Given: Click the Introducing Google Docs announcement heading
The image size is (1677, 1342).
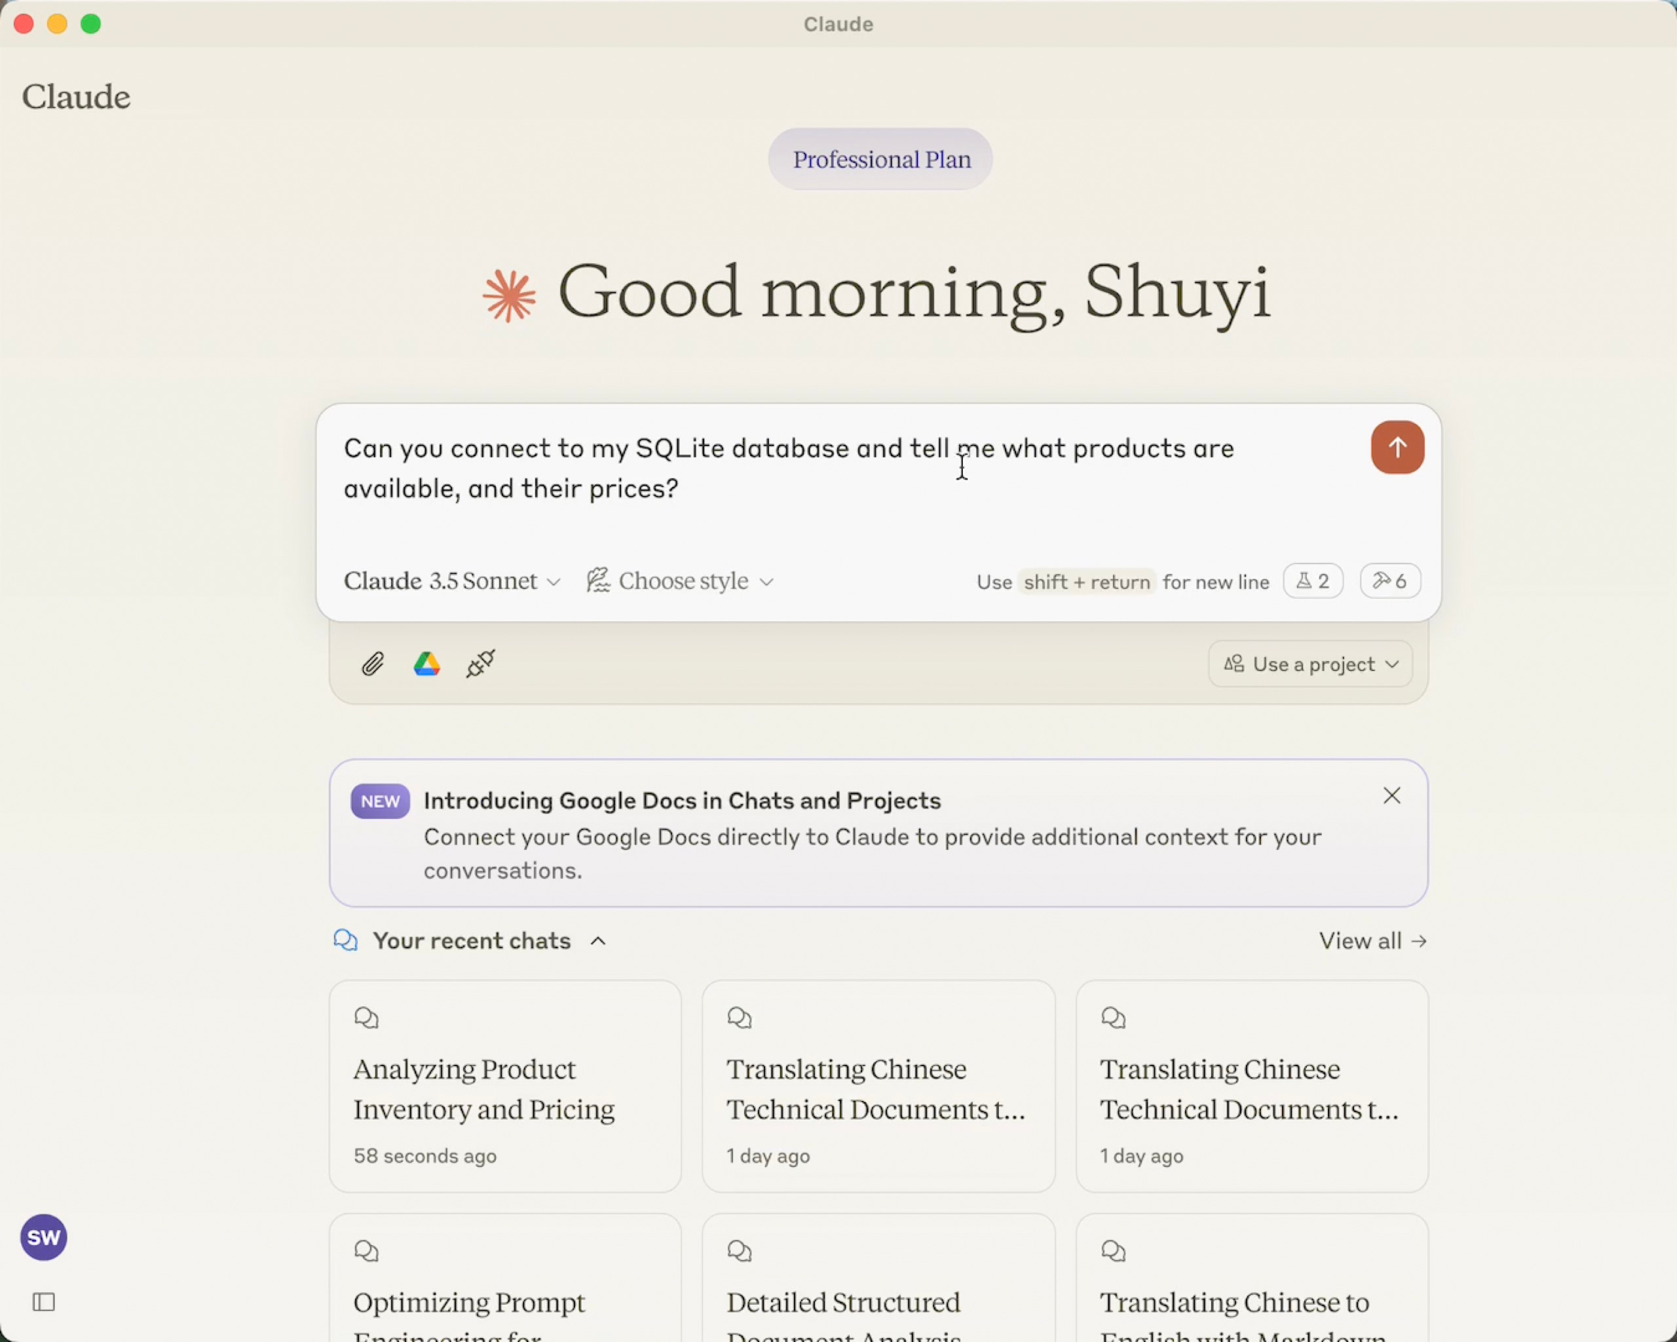Looking at the screenshot, I should (x=682, y=801).
